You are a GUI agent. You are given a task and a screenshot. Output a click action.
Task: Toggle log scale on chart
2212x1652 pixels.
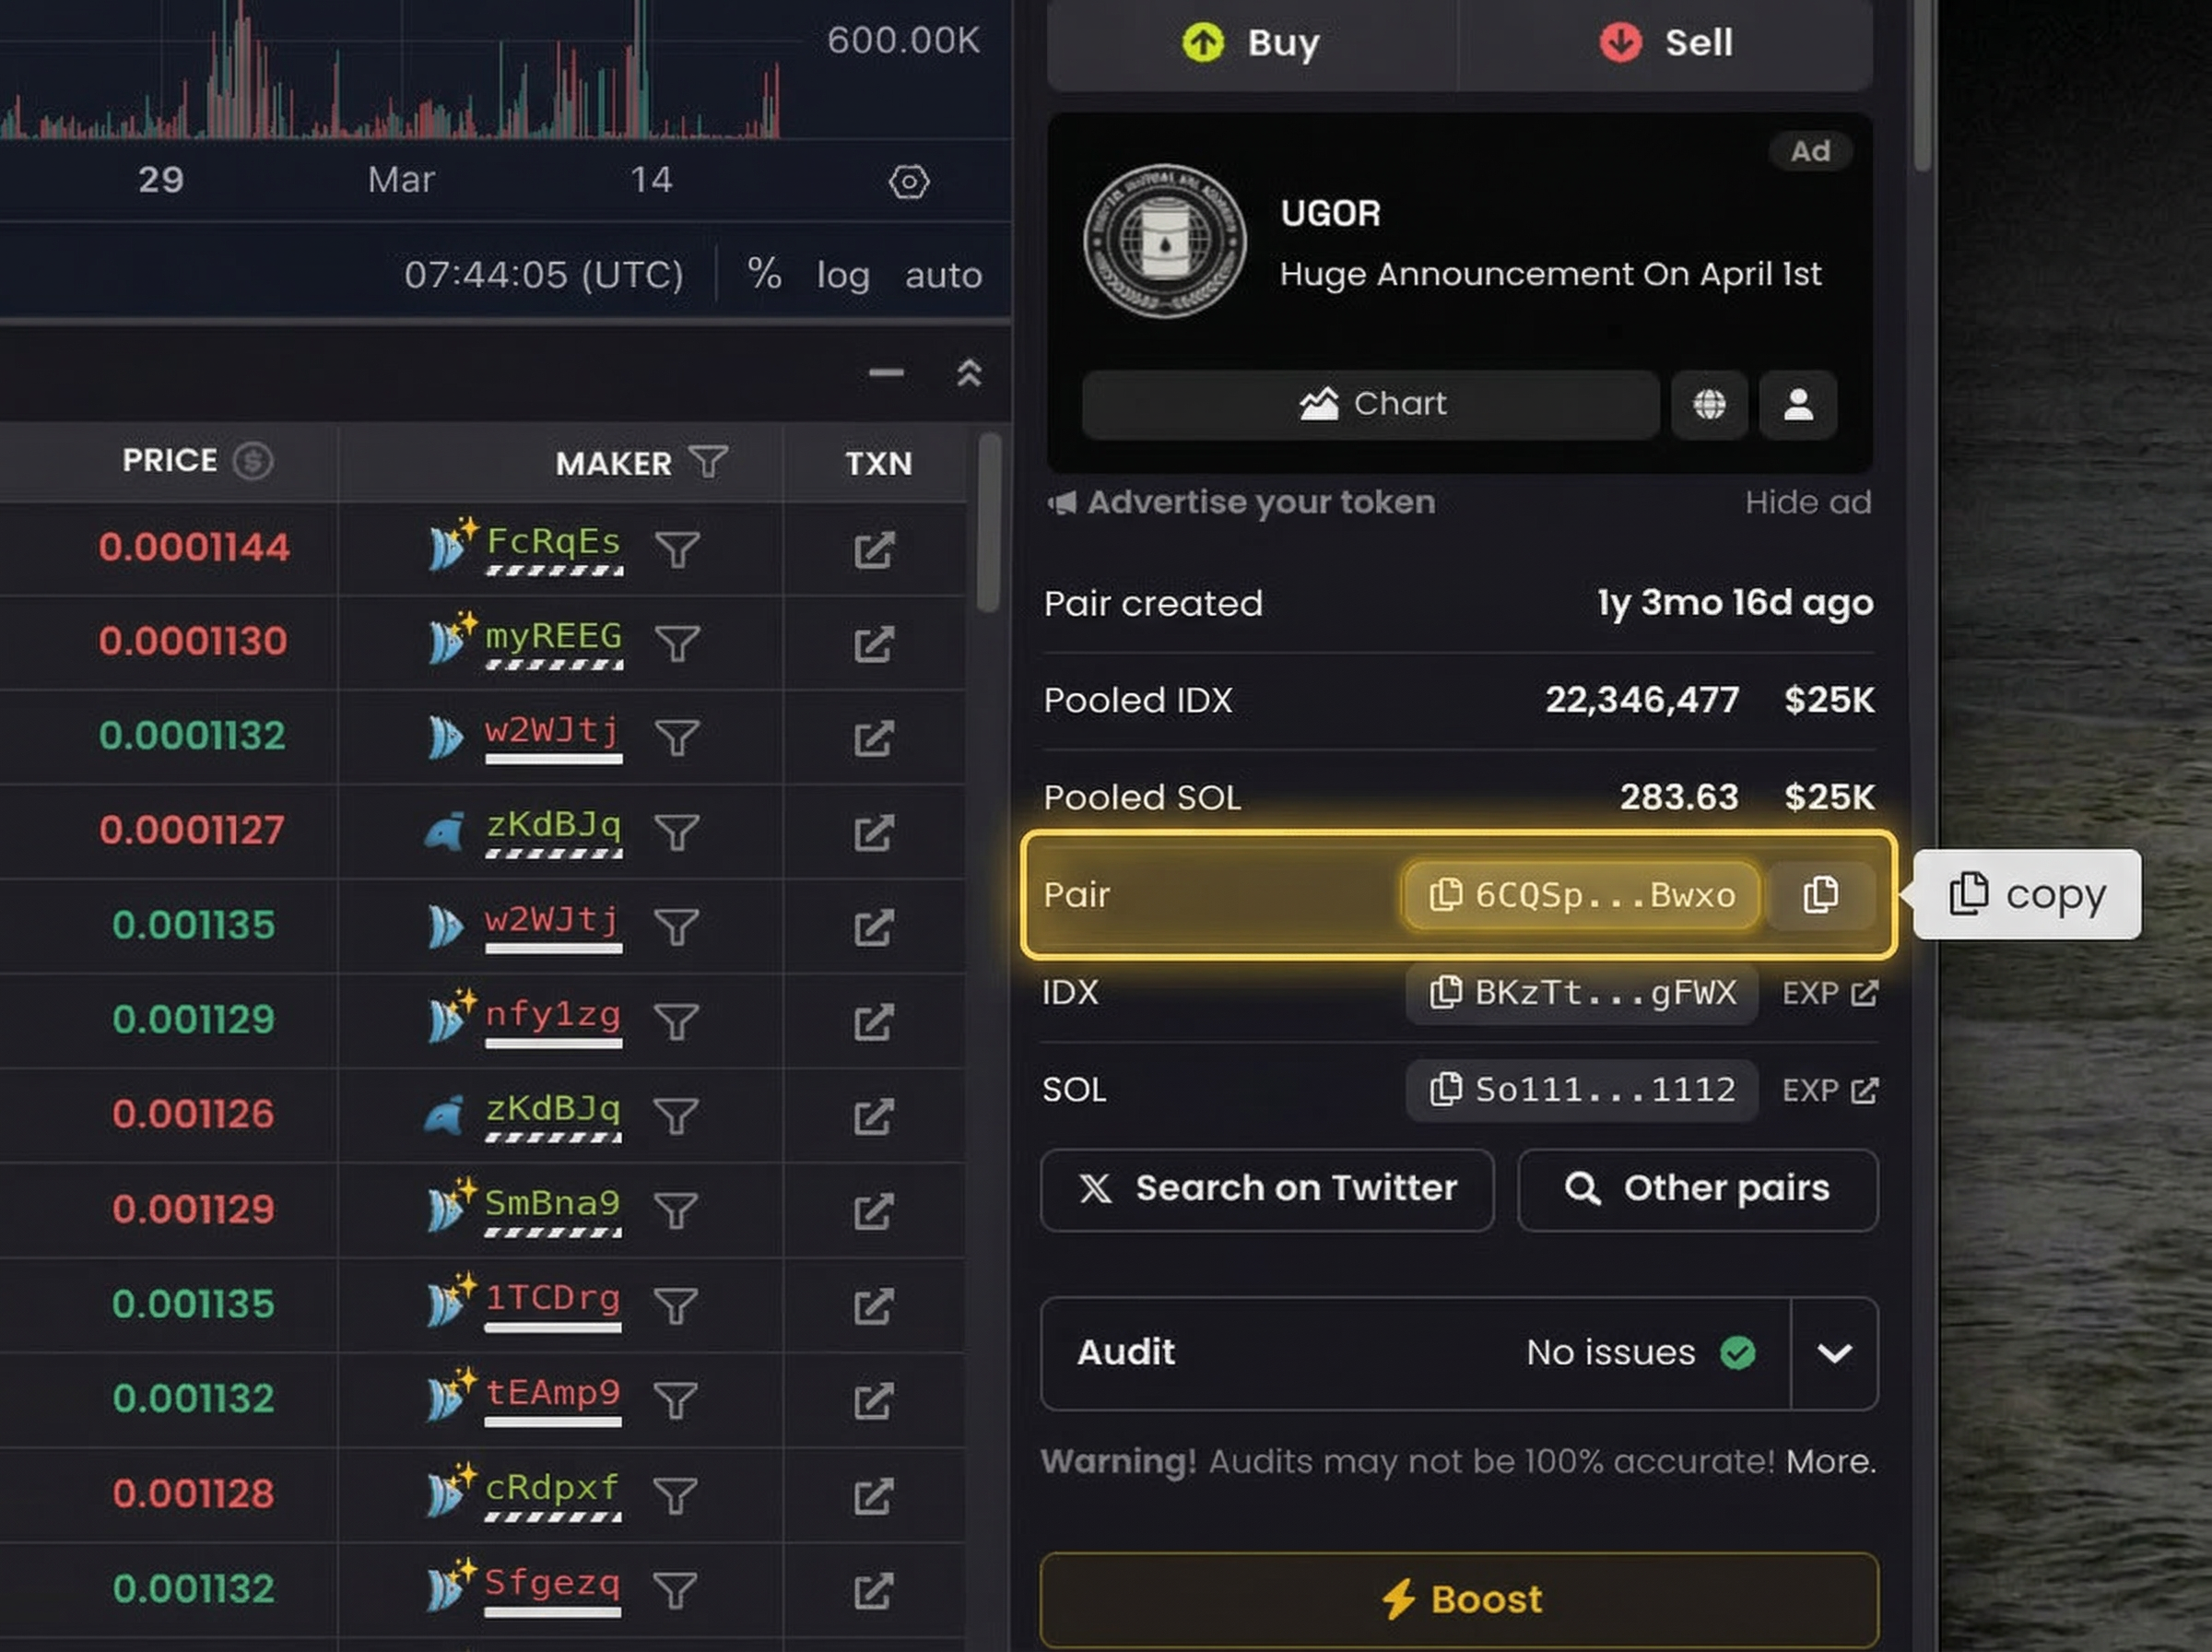(842, 275)
